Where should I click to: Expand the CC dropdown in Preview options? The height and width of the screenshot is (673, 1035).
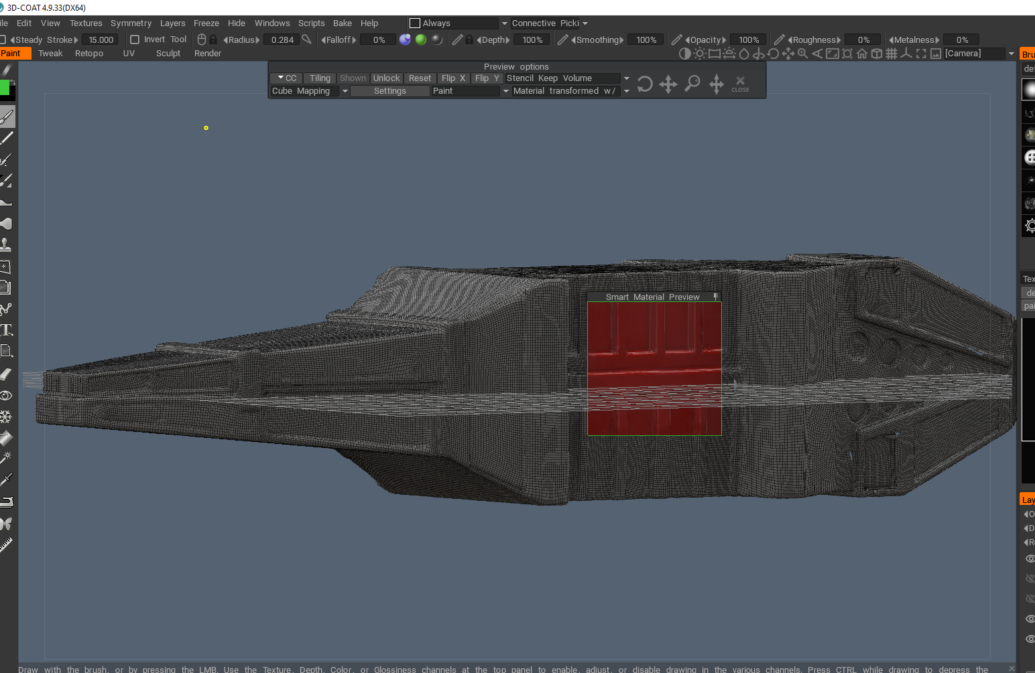coord(287,78)
